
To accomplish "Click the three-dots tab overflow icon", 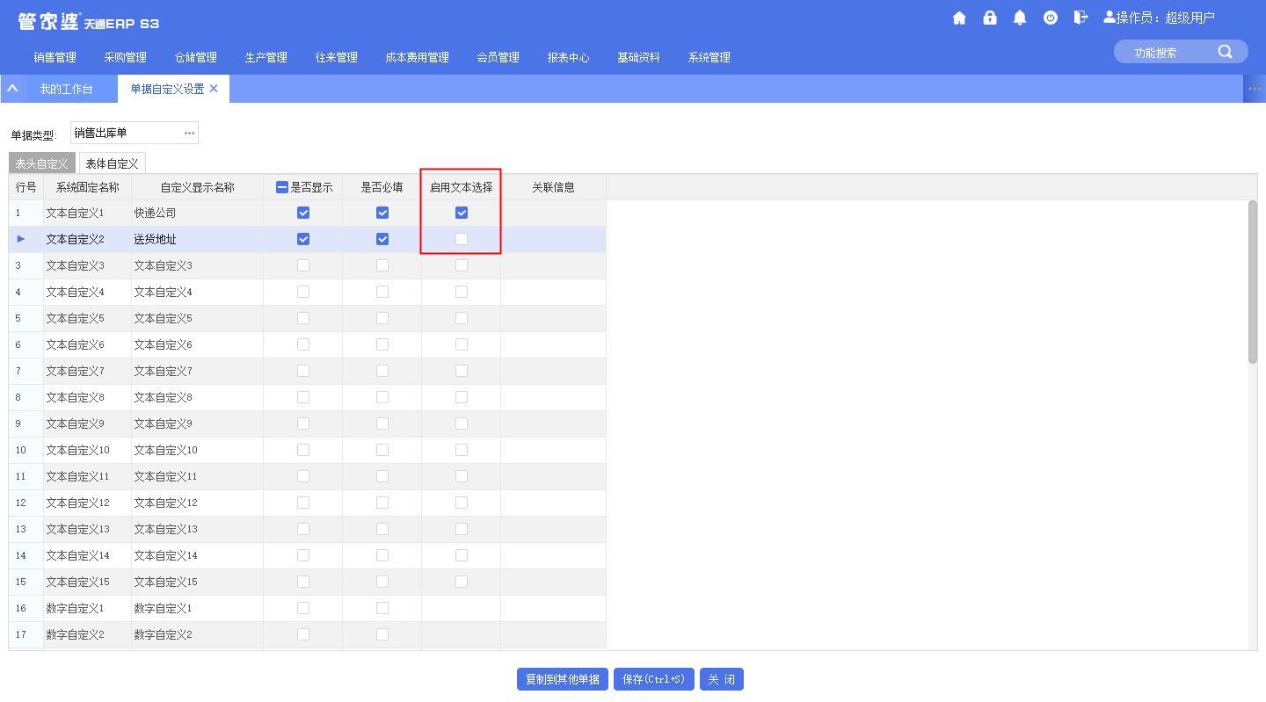I will click(x=1255, y=89).
